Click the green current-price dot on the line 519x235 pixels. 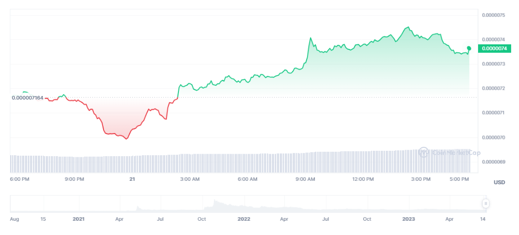coord(469,48)
